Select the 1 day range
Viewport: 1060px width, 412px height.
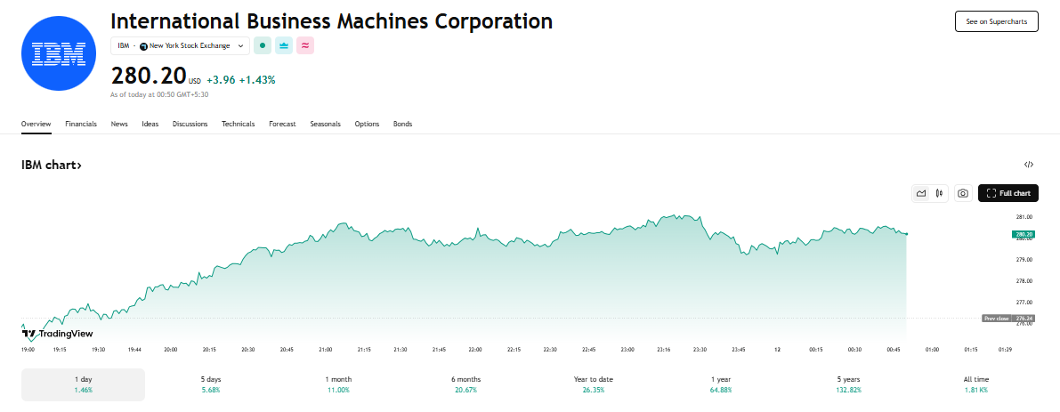coord(83,385)
